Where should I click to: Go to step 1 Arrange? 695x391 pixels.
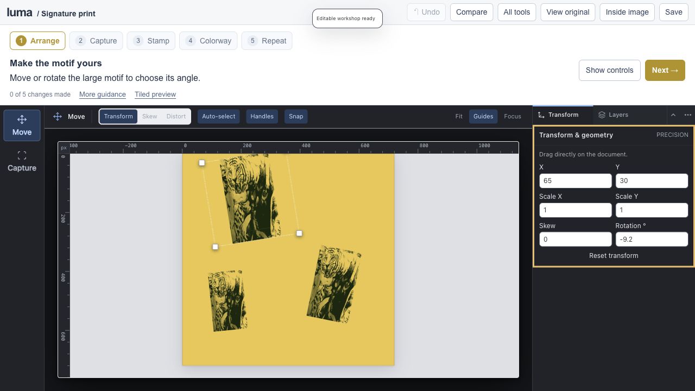click(x=37, y=41)
